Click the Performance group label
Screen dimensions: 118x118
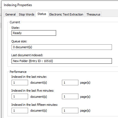tap(18, 72)
